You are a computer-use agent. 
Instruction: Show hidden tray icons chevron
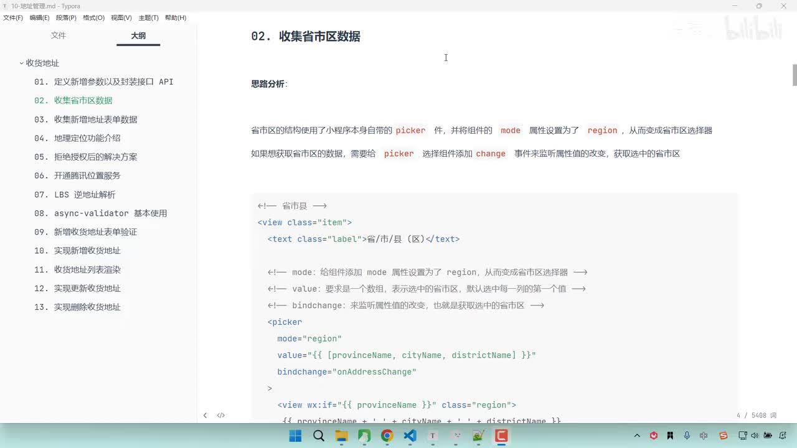coord(637,436)
